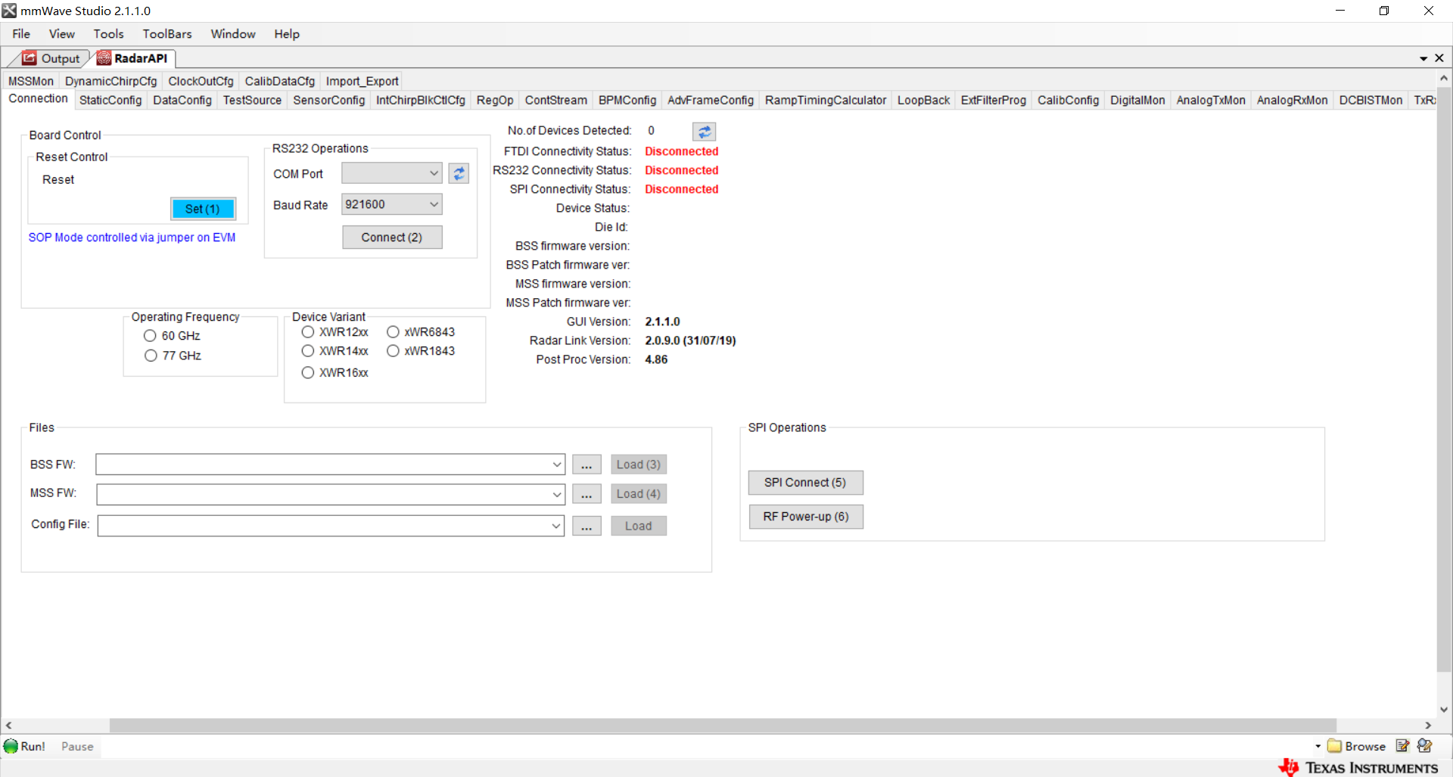Viewport: 1453px width, 777px height.
Task: Refresh the COM Port list
Action: coord(459,173)
